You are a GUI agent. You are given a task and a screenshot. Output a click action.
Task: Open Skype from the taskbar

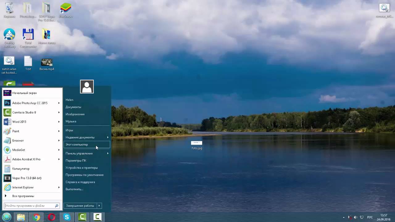[x=67, y=217]
